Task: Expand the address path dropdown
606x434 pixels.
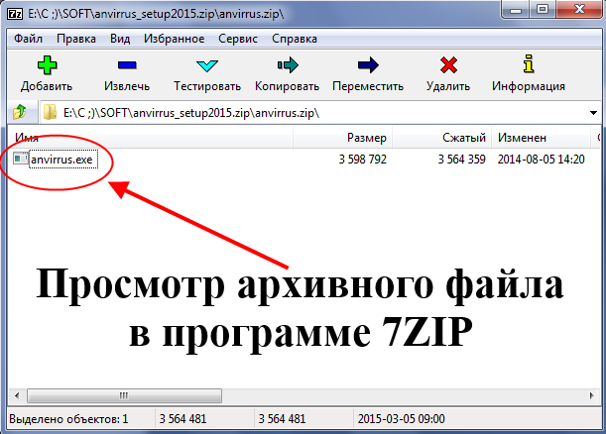Action: [x=593, y=113]
